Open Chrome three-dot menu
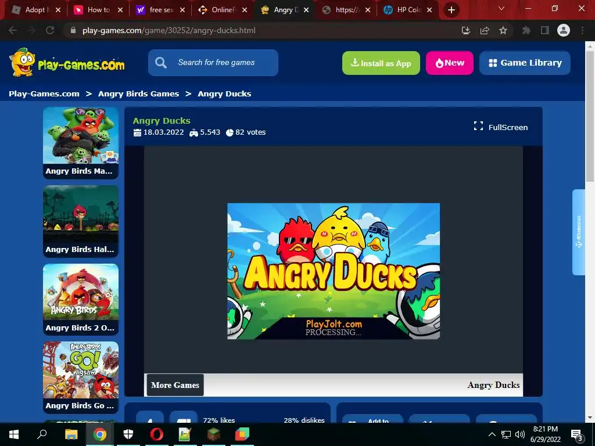The width and height of the screenshot is (595, 446). pyautogui.click(x=582, y=30)
